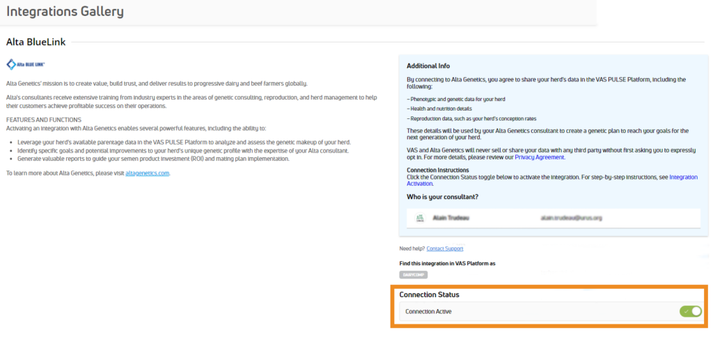Click the Connection Status heading
The image size is (713, 339).
pos(429,294)
